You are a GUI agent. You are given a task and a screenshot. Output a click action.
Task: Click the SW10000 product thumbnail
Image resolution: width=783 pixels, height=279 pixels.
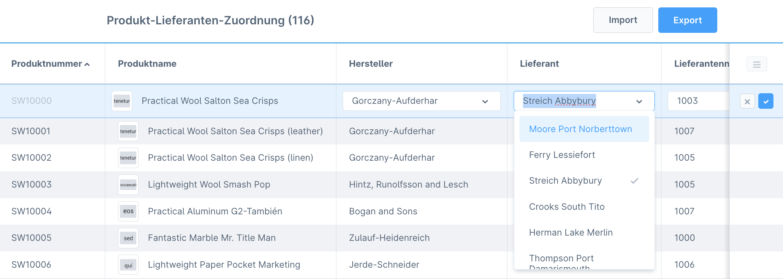122,101
